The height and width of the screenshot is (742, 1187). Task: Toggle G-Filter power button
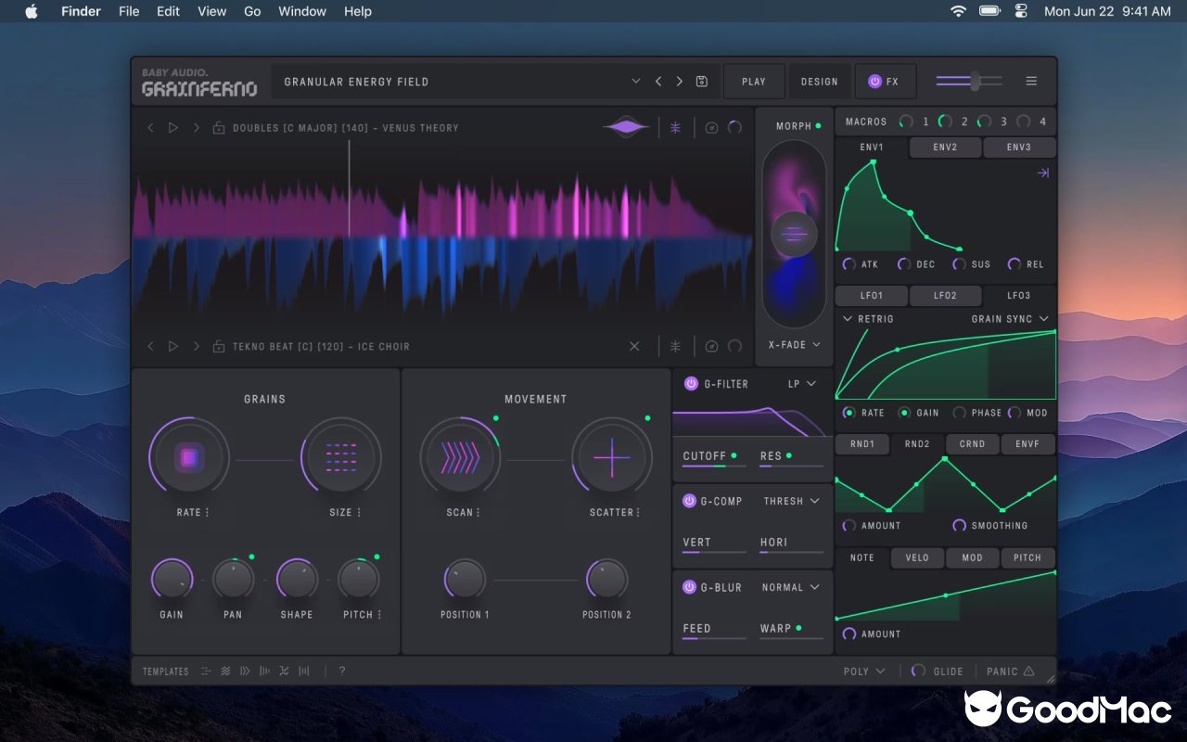[x=691, y=384]
